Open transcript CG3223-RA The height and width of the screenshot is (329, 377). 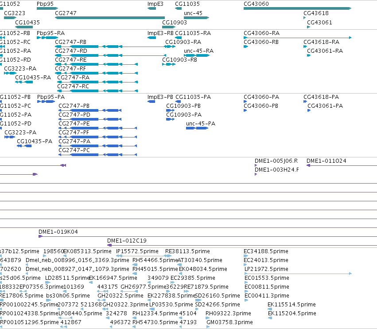pyautogui.click(x=20, y=69)
